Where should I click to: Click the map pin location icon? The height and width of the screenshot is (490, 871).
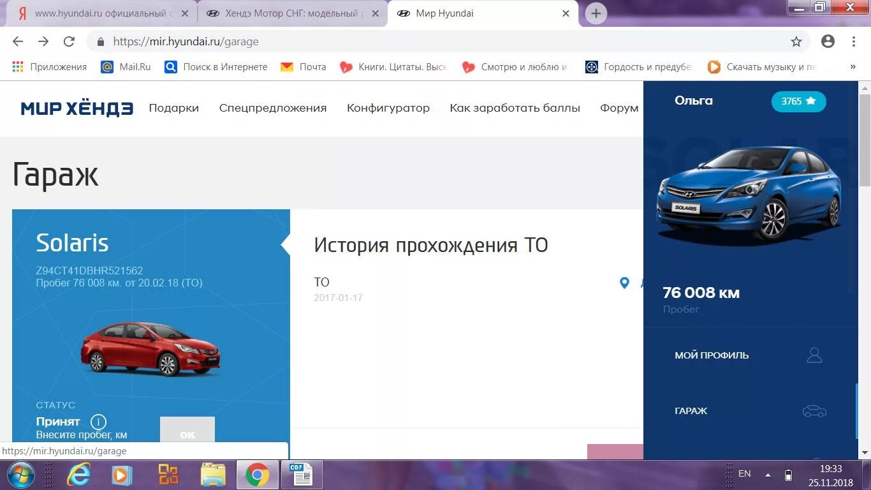coord(625,283)
